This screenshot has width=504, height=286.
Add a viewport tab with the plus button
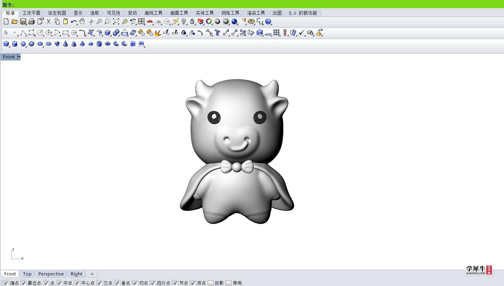92,274
